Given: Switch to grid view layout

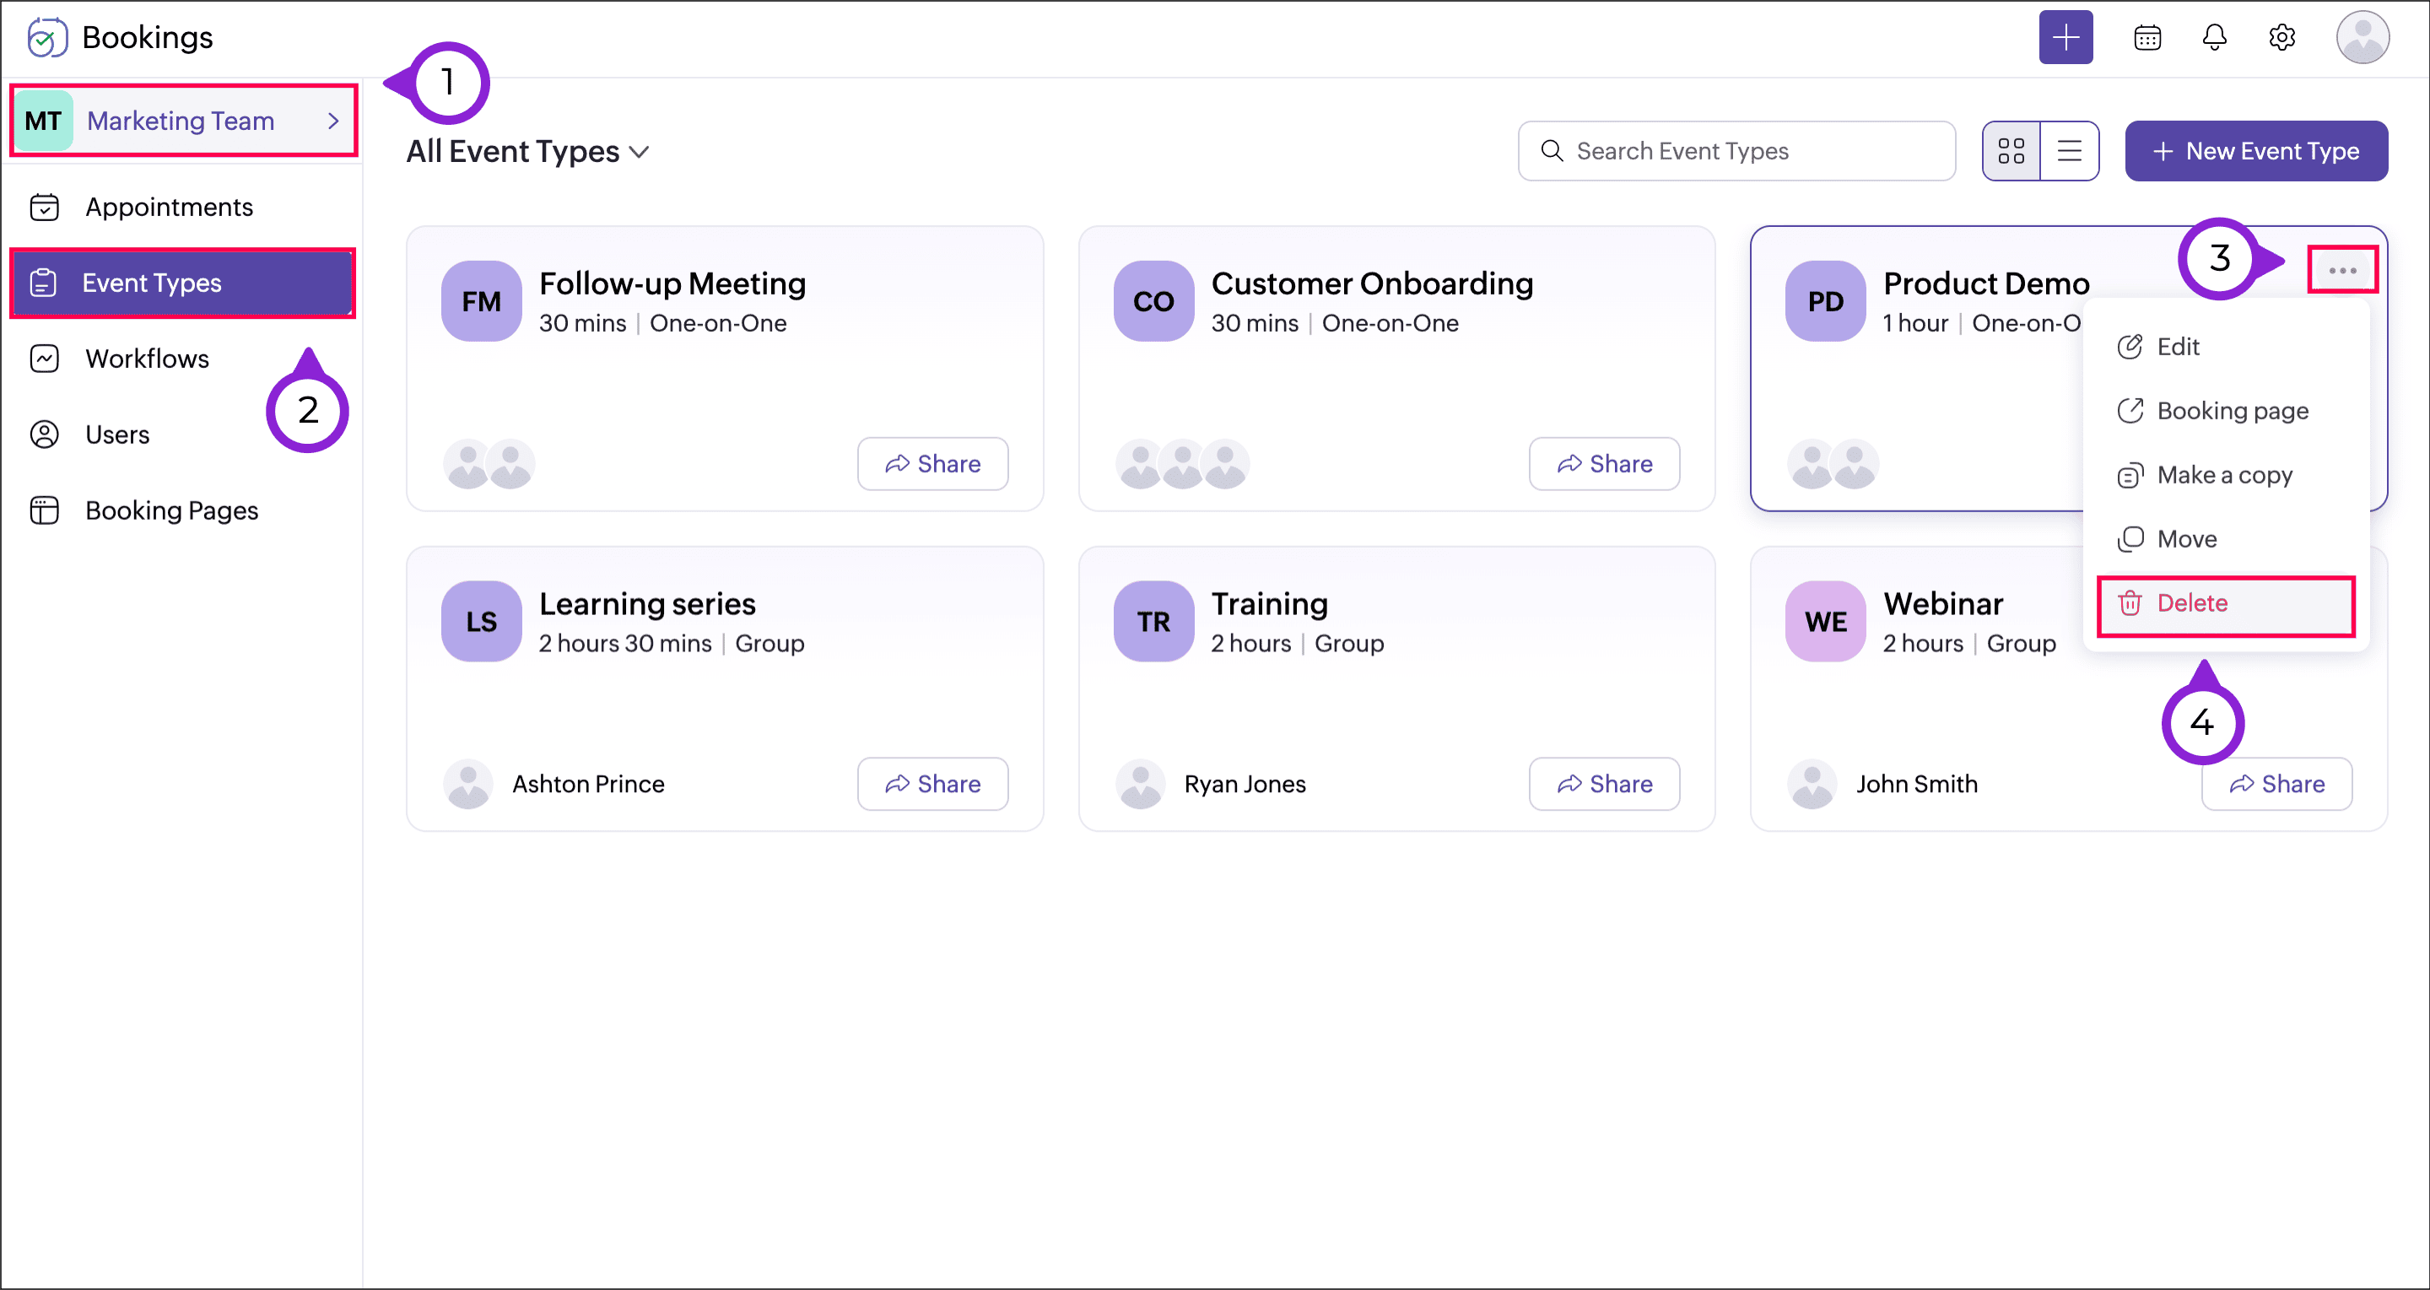Looking at the screenshot, I should coord(2010,151).
